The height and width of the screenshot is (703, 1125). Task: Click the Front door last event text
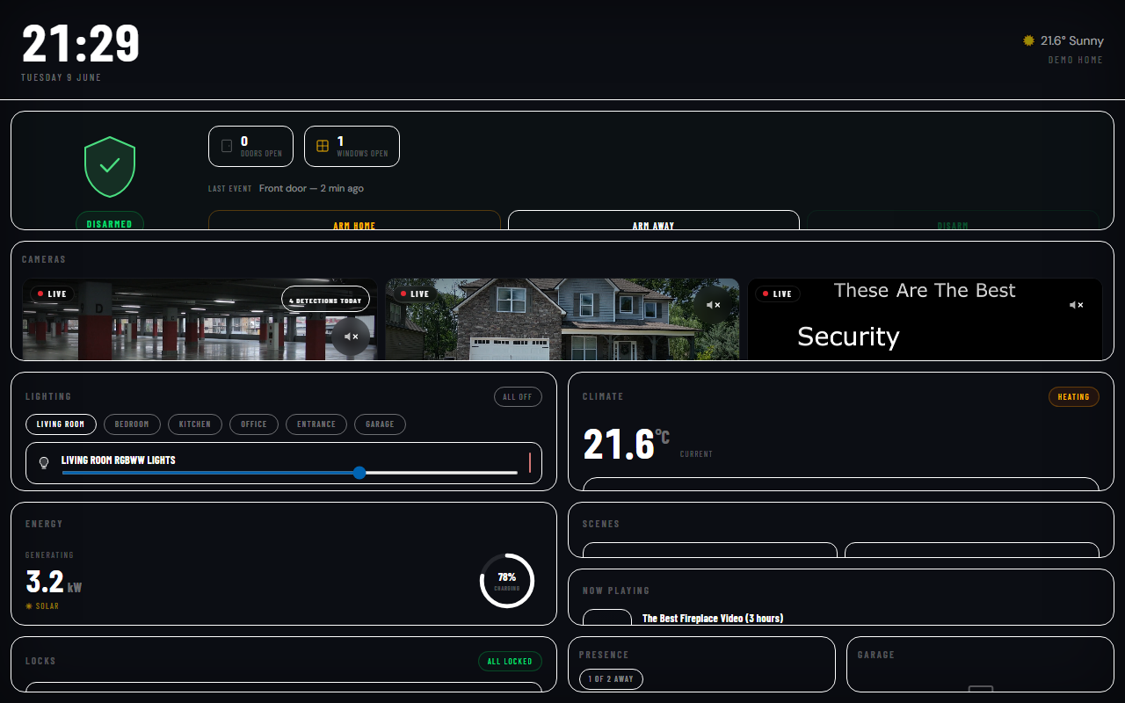[311, 189]
